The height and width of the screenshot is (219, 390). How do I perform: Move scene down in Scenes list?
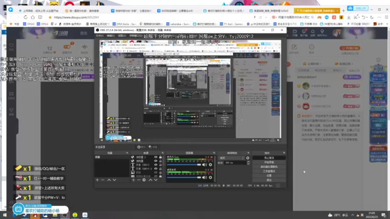coord(115,180)
